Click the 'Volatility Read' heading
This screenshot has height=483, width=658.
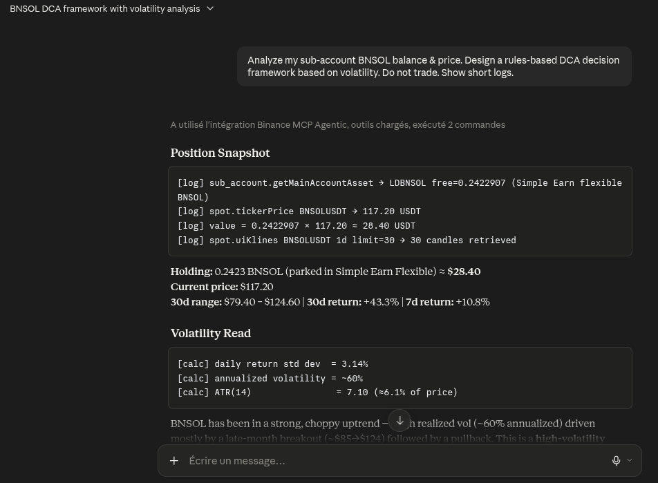[211, 333]
